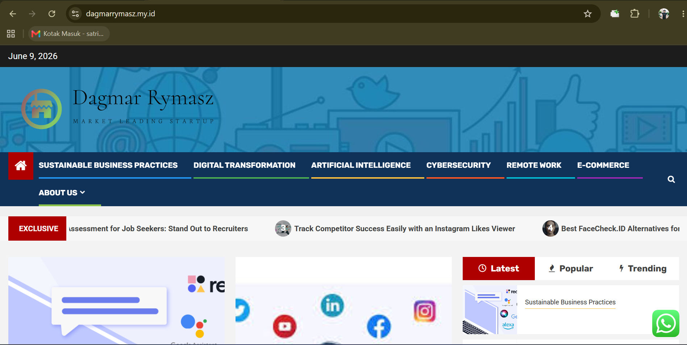
Task: Click the Dagmar Rymasz shop logo
Action: pos(42,109)
